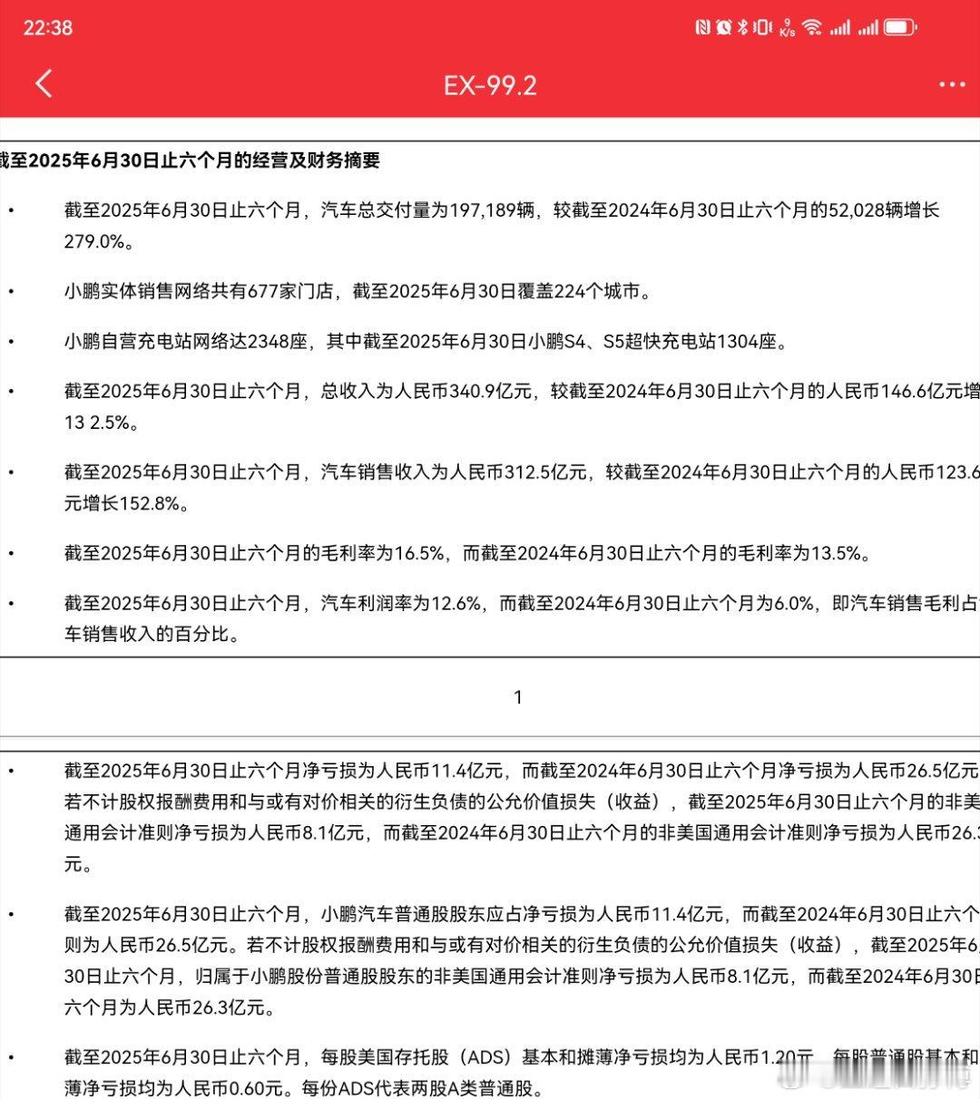
Task: Select the 元增长152.8% line
Action: pos(127,503)
